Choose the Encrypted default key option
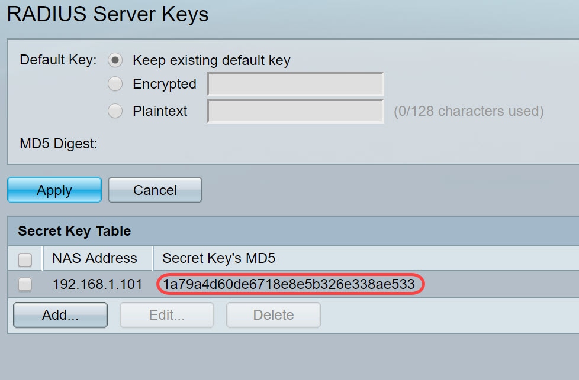 tap(115, 85)
